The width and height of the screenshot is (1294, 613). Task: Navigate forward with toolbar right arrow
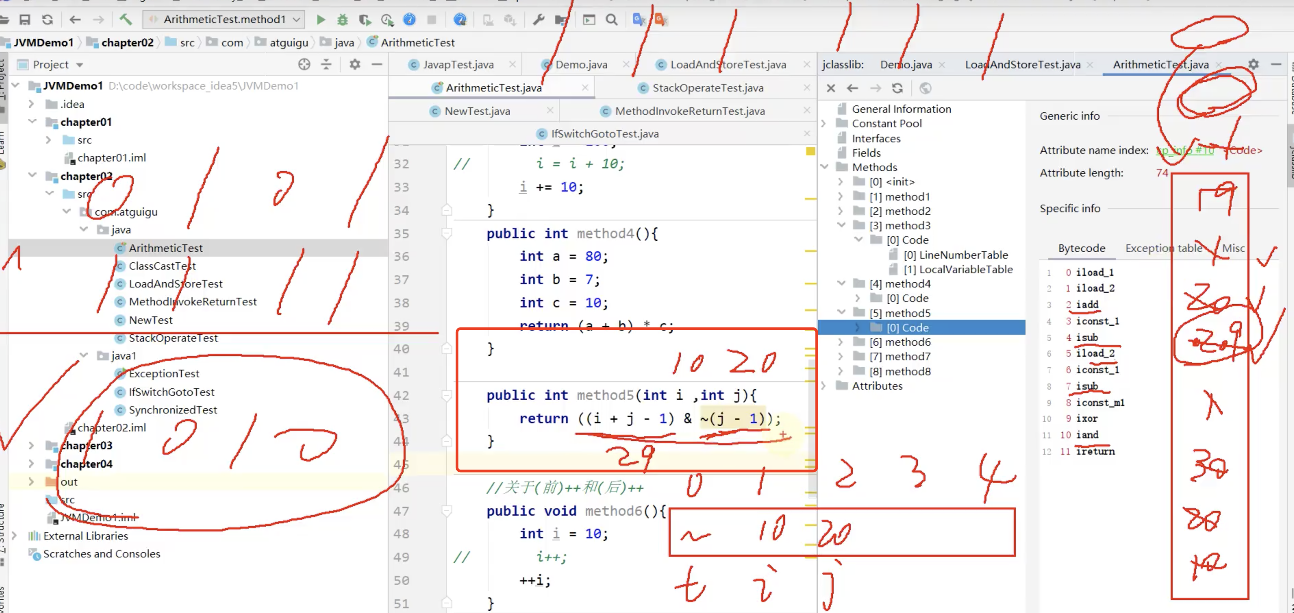point(99,20)
